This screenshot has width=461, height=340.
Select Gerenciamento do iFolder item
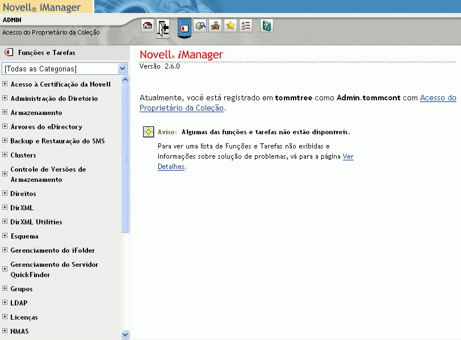tap(53, 250)
